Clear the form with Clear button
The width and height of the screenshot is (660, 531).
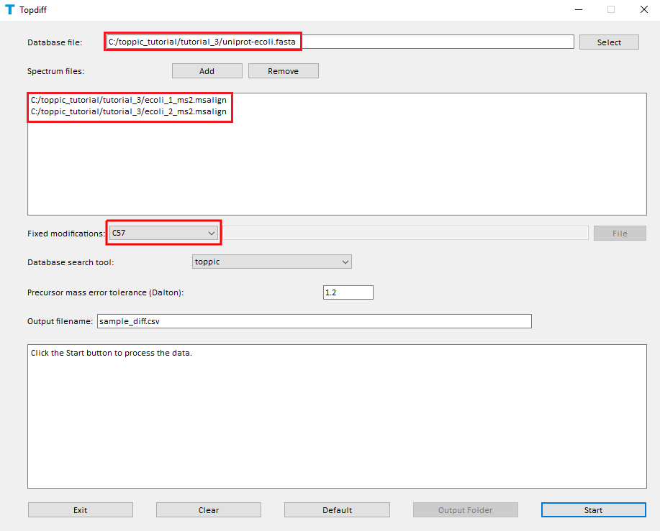pos(209,510)
